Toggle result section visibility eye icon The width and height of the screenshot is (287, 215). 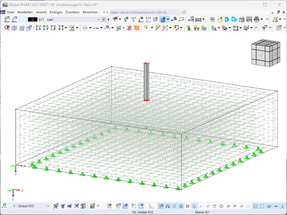tap(174, 19)
